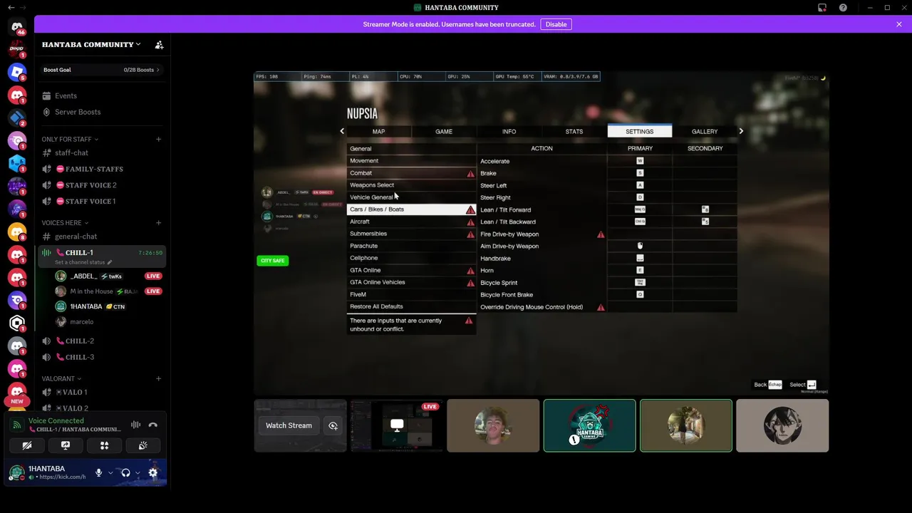Select the Handbrake action row

click(x=607, y=259)
